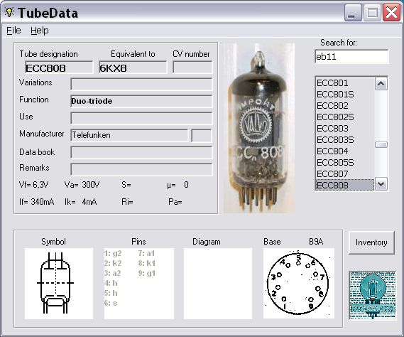The height and width of the screenshot is (337, 404).
Task: Click the empty Use field
Action: pyautogui.click(x=141, y=118)
